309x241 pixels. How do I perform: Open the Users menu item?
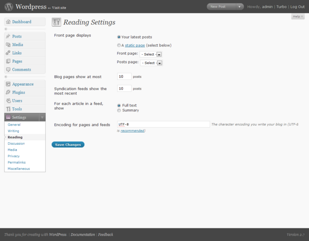tap(17, 101)
